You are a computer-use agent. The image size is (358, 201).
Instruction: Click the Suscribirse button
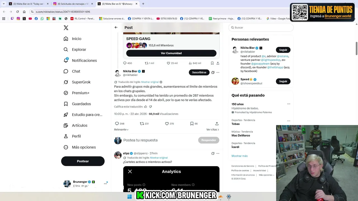click(199, 72)
